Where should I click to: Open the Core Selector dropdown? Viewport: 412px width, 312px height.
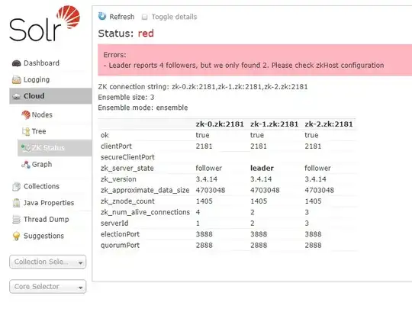coord(47,287)
